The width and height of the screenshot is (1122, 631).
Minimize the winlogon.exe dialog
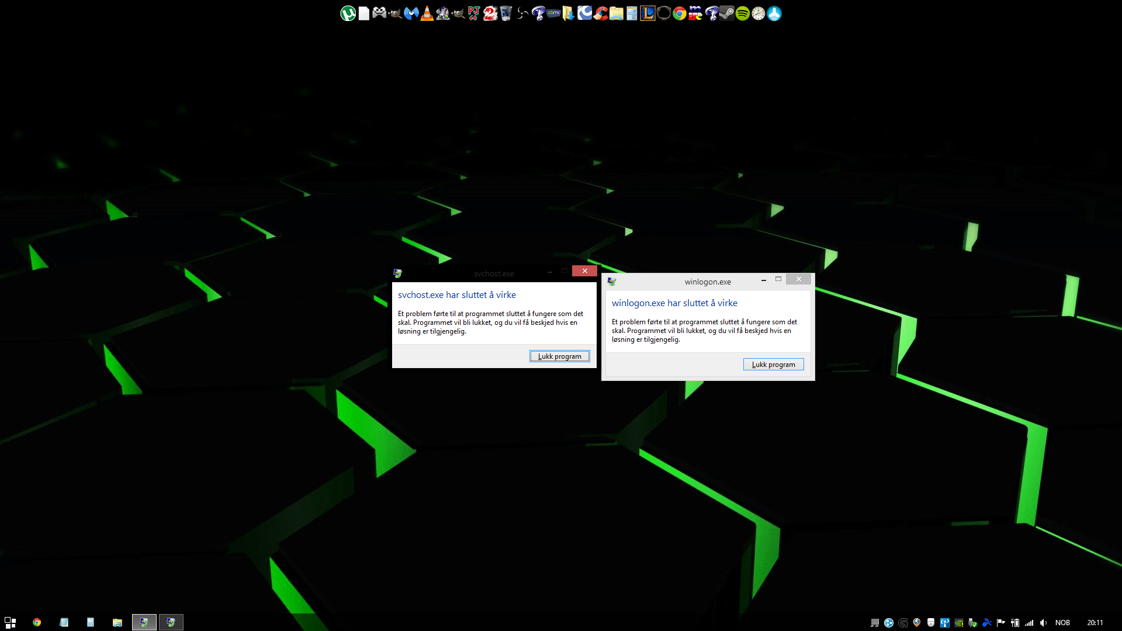click(x=763, y=280)
